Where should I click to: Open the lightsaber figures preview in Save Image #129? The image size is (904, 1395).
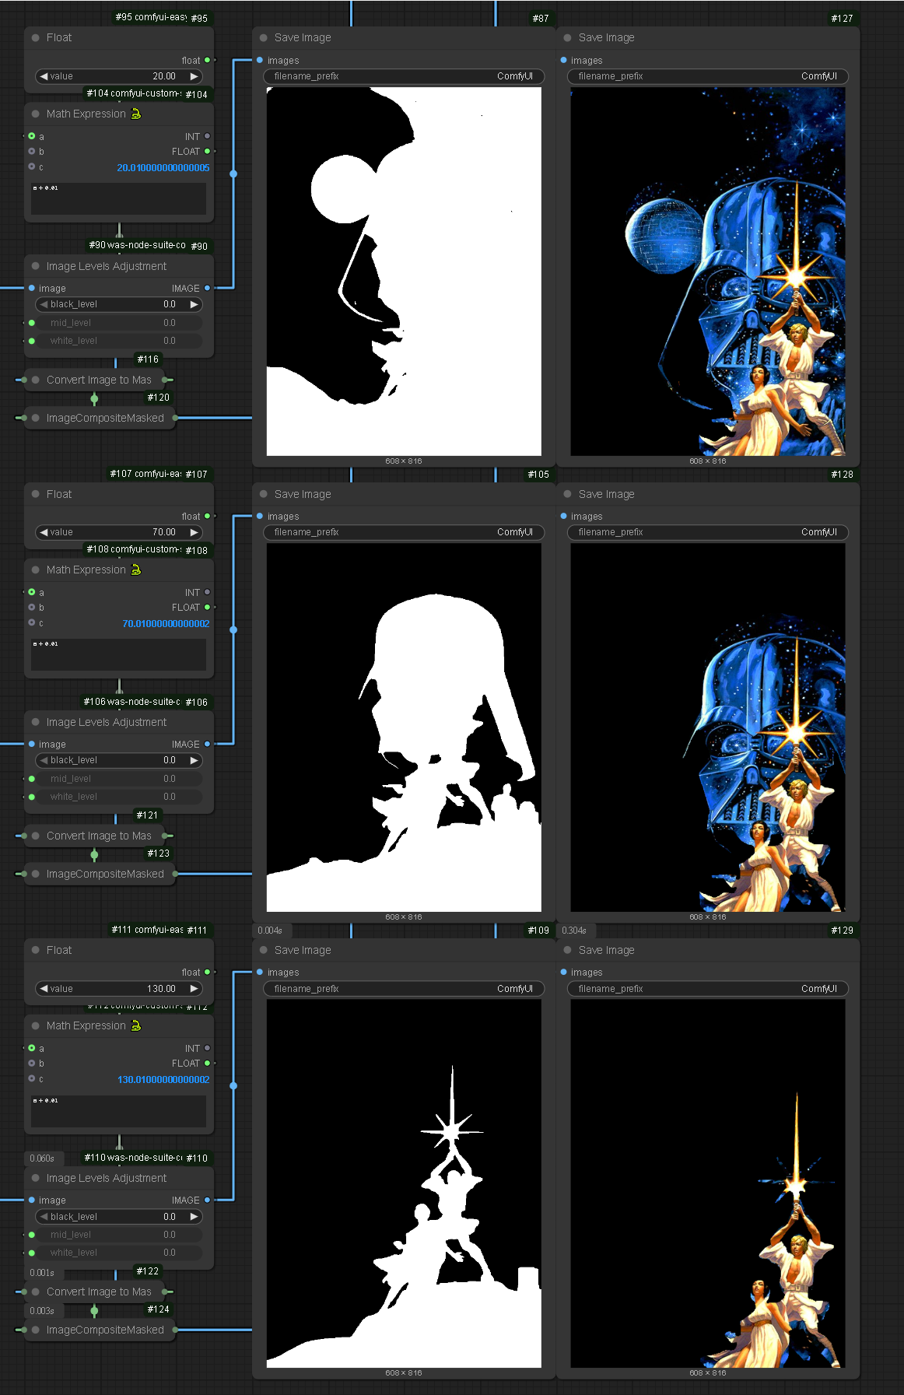pyautogui.click(x=708, y=1183)
